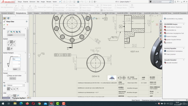
Task: Select the third angle orientation icon
Action: pyautogui.click(x=14, y=89)
